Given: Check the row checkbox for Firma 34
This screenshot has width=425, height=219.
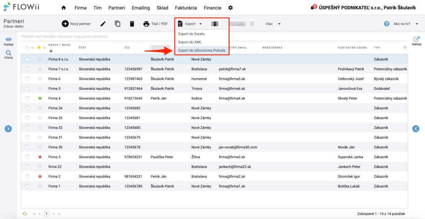Looking at the screenshot, I should (27, 108).
